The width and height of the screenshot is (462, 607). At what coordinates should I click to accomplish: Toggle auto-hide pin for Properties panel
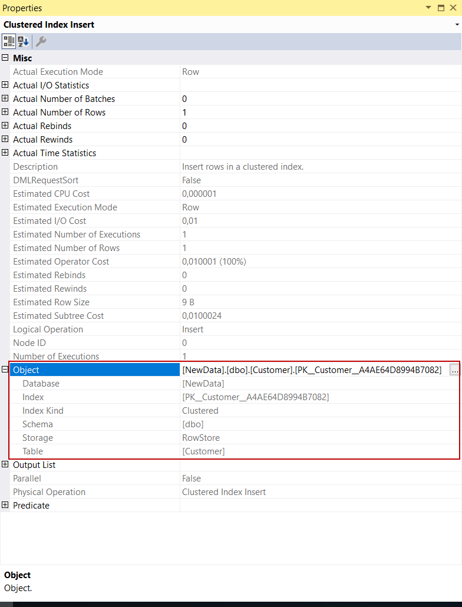pyautogui.click(x=441, y=8)
